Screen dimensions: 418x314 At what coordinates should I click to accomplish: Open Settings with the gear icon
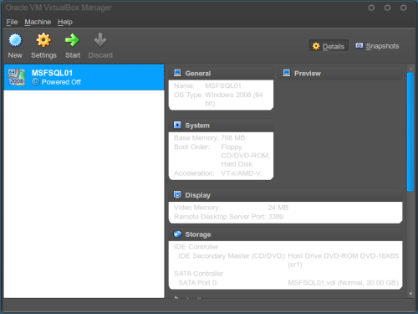tap(43, 40)
